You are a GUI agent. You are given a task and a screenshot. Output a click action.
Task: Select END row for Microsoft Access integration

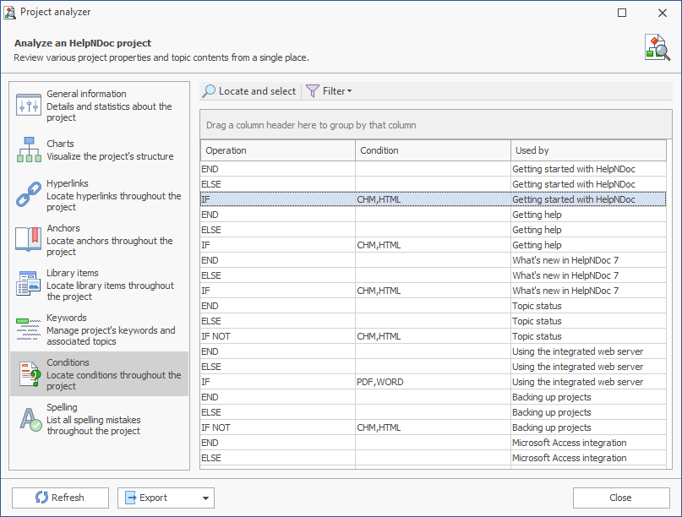coord(434,443)
